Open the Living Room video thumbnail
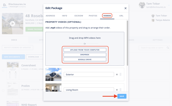The height and width of the screenshot is (106, 172). 53,87
